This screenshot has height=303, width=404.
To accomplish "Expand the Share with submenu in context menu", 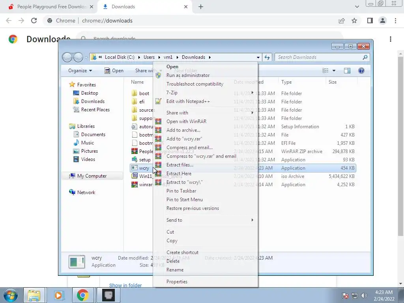I will [x=252, y=112].
